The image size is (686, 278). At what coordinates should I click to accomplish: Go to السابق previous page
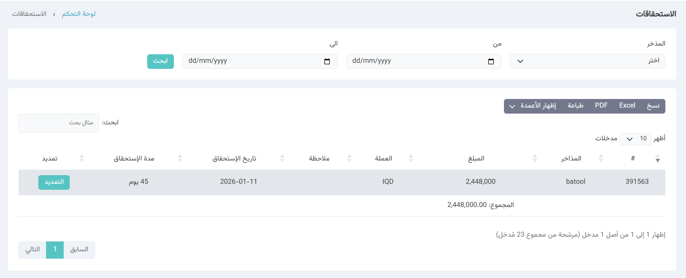79,250
